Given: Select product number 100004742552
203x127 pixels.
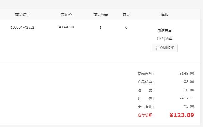Looking at the screenshot, I should [22, 28].
